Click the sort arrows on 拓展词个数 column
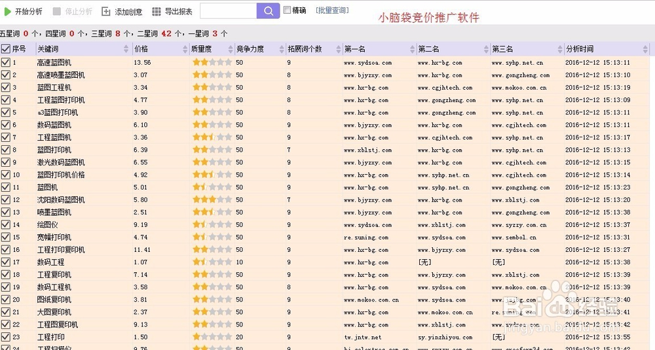Viewport: 655px width, 350px height. pos(339,49)
